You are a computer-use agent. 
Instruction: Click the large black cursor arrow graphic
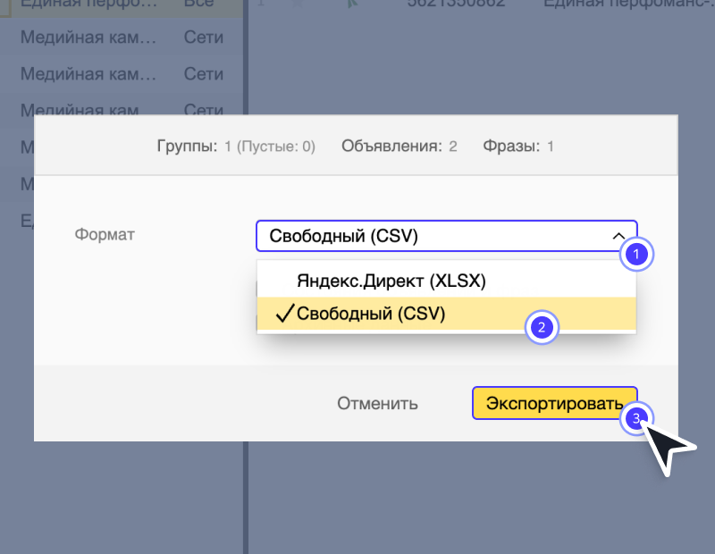pyautogui.click(x=667, y=448)
